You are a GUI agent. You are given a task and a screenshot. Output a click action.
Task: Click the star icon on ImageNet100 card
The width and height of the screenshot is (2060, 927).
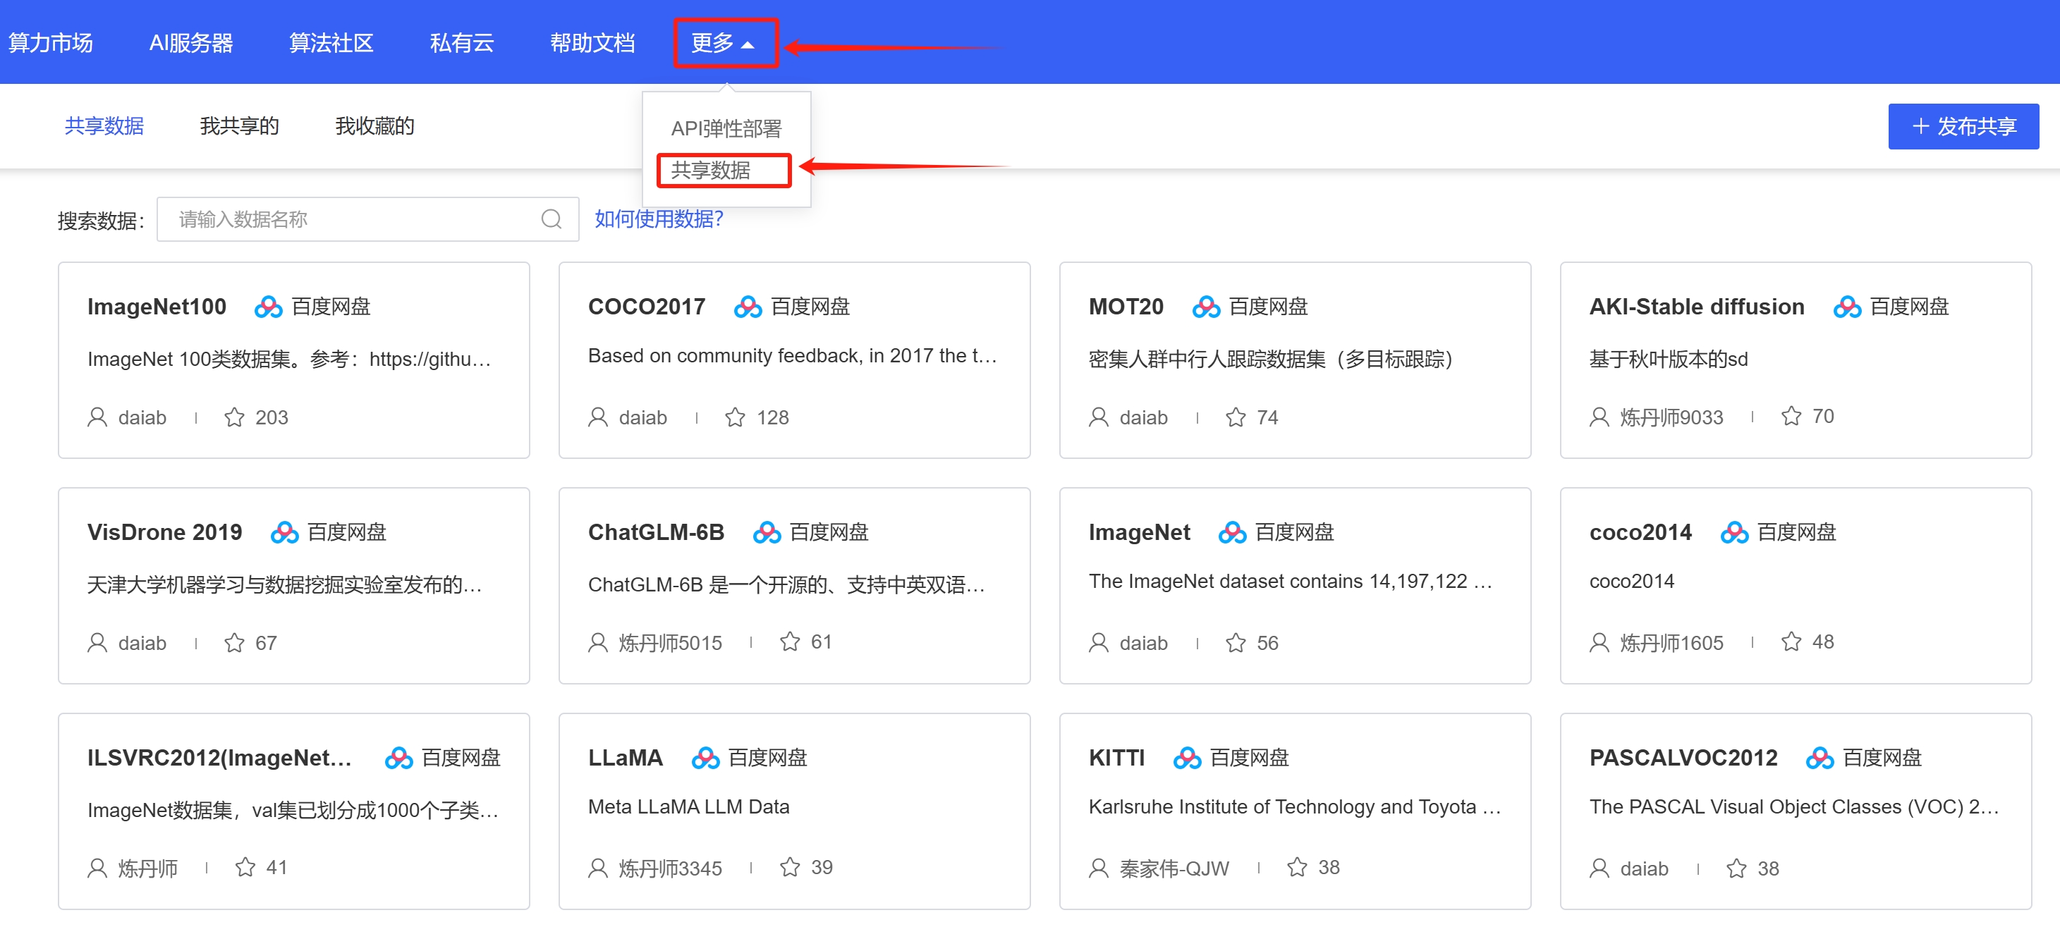234,417
